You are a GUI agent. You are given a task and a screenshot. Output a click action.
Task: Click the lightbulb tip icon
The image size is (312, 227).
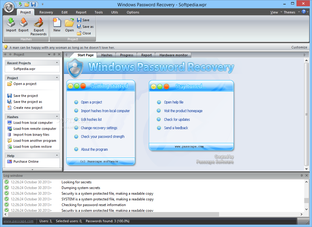point(6,47)
